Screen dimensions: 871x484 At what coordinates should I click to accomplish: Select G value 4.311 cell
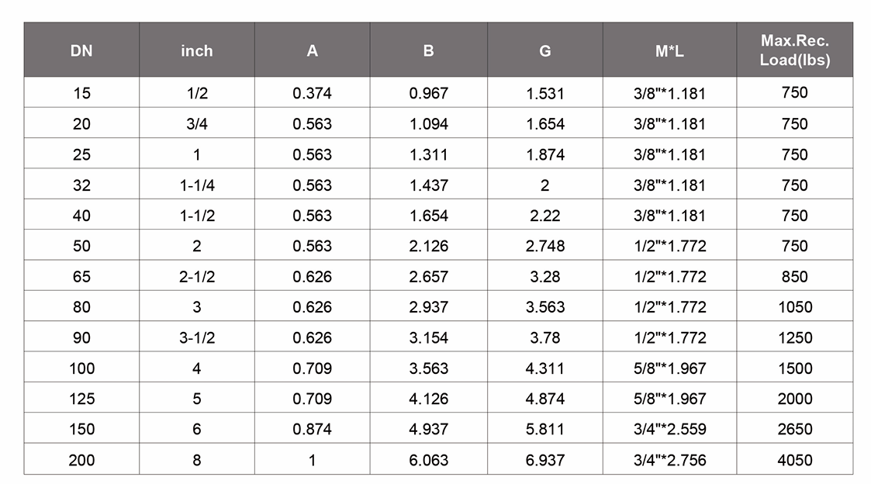[545, 368]
